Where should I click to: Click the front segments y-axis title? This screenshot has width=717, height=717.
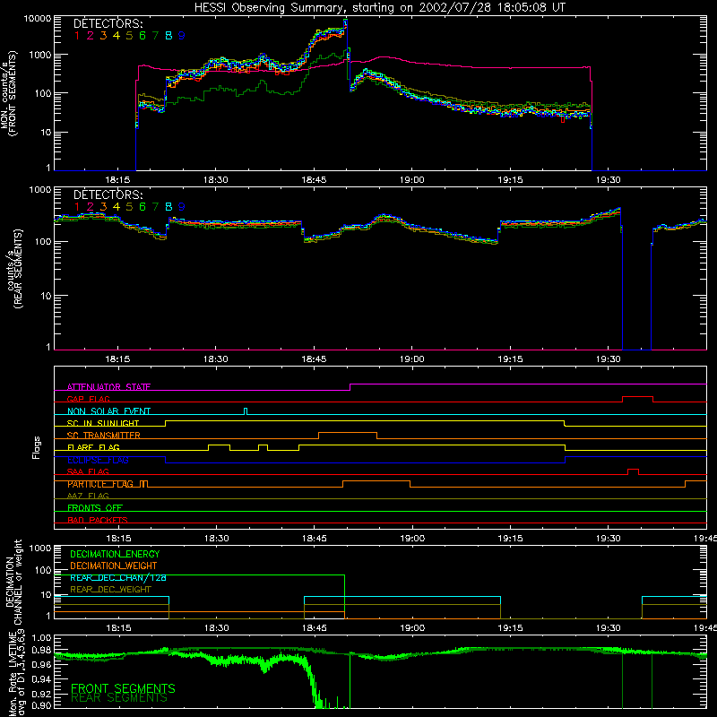[x=9, y=93]
